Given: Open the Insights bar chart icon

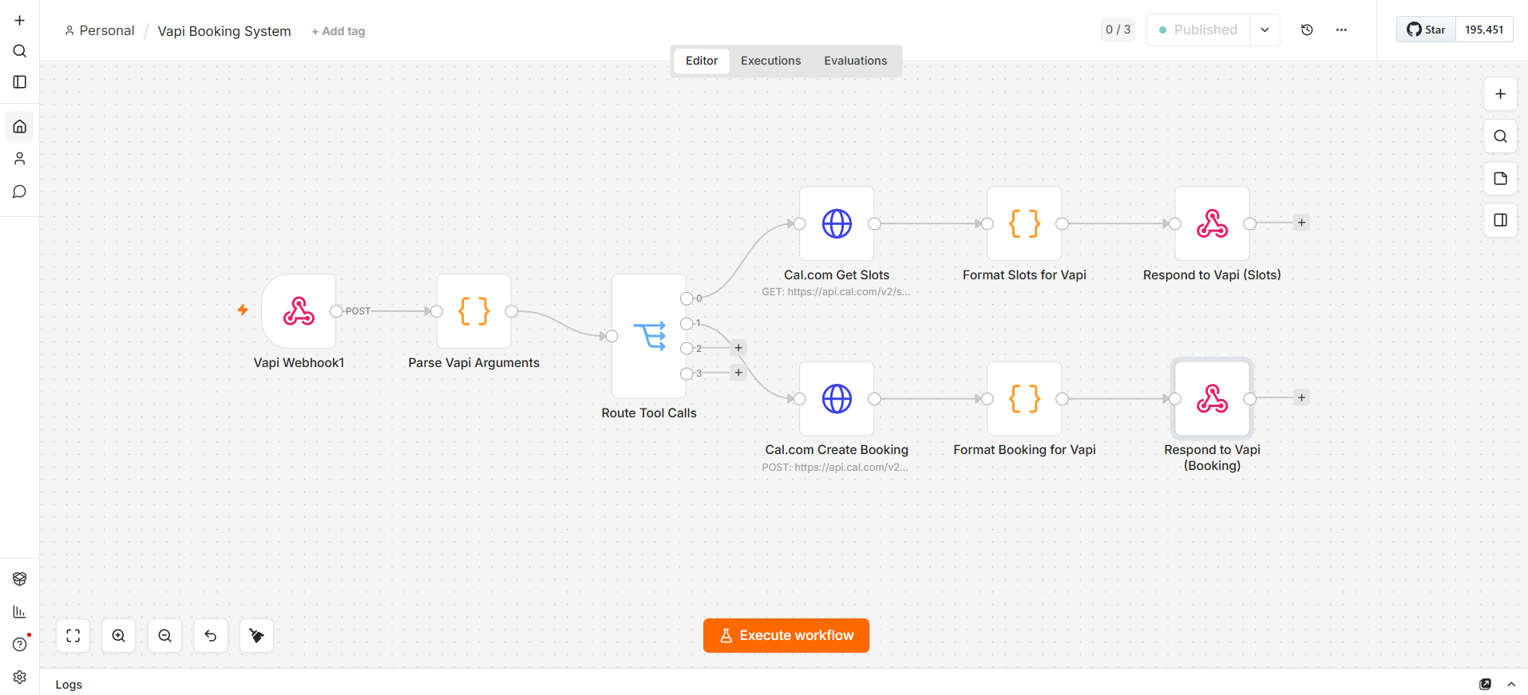Looking at the screenshot, I should click(20, 612).
